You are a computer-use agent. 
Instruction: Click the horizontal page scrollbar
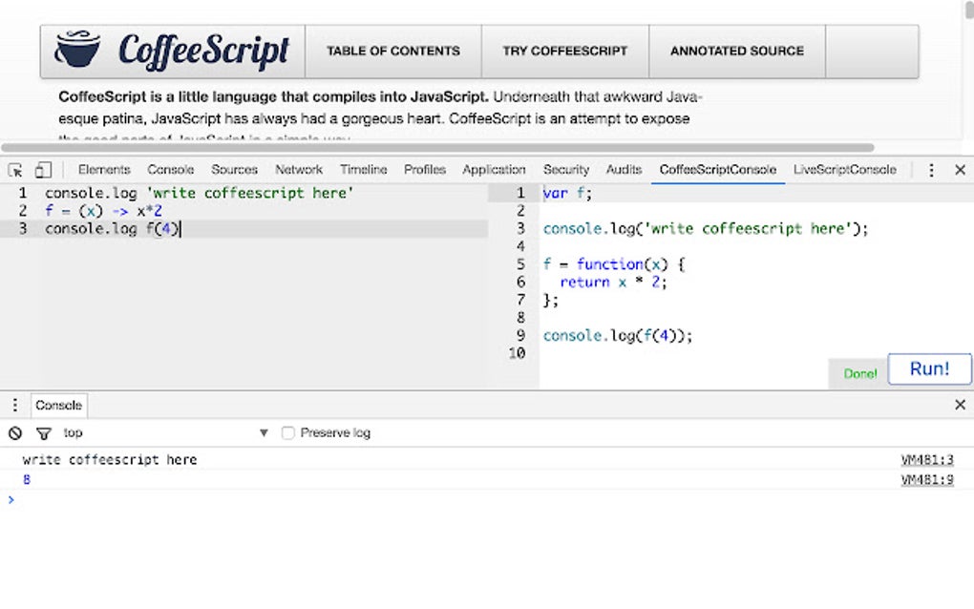(438, 148)
